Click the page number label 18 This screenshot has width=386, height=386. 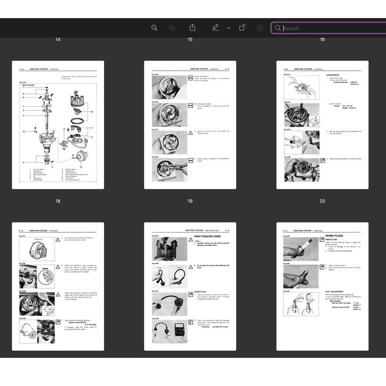58,201
